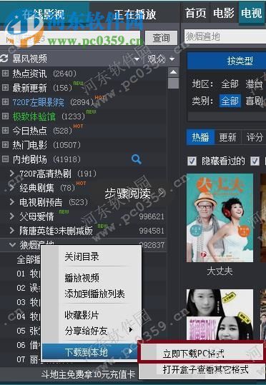Expand 父母爱情 arrow
This screenshot has height=385, width=266.
[12, 216]
